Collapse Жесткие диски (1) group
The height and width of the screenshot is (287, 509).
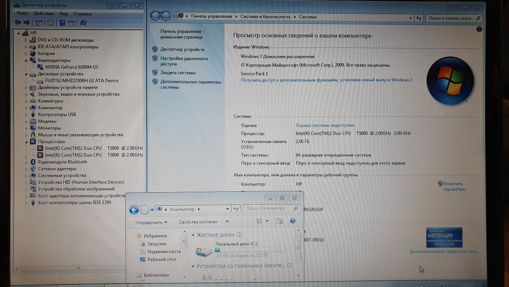tap(193, 234)
